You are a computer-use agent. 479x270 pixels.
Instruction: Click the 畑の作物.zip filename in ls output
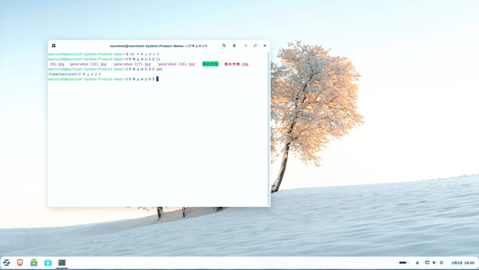[236, 64]
